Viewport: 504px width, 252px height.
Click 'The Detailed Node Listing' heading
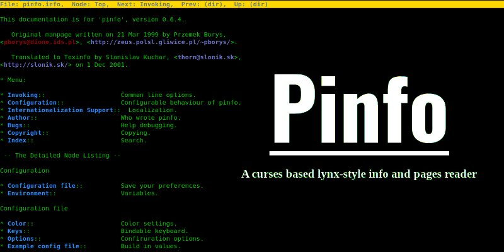point(62,156)
